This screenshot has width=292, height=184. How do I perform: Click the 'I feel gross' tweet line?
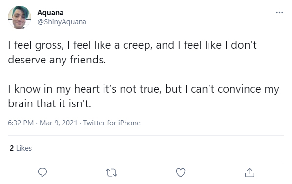point(132,45)
